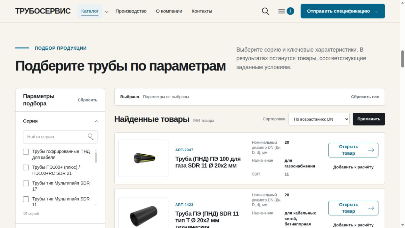Click the magnifier inside the series search field
Viewport: 405px width, 228px height.
point(91,137)
